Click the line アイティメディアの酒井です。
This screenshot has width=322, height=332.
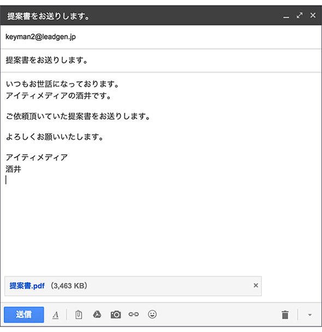click(58, 96)
